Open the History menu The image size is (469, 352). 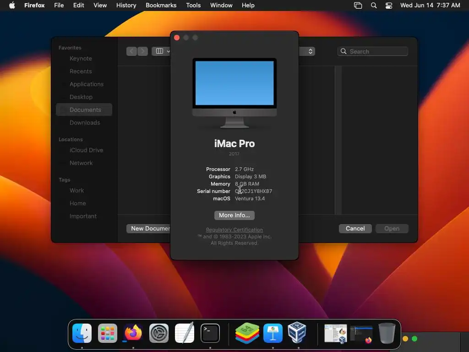126,5
